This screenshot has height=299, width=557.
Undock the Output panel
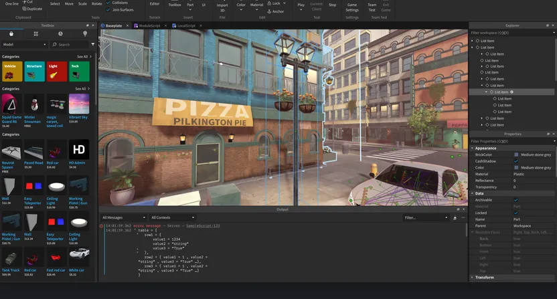[458, 209]
